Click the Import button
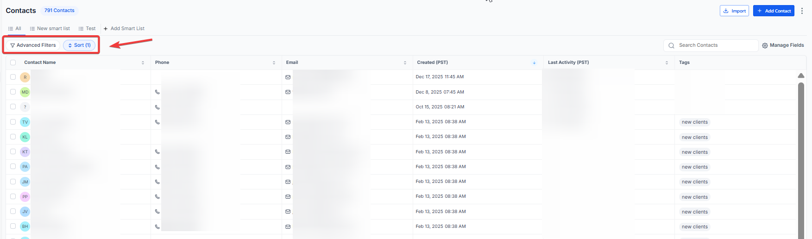812x239 pixels. click(734, 11)
